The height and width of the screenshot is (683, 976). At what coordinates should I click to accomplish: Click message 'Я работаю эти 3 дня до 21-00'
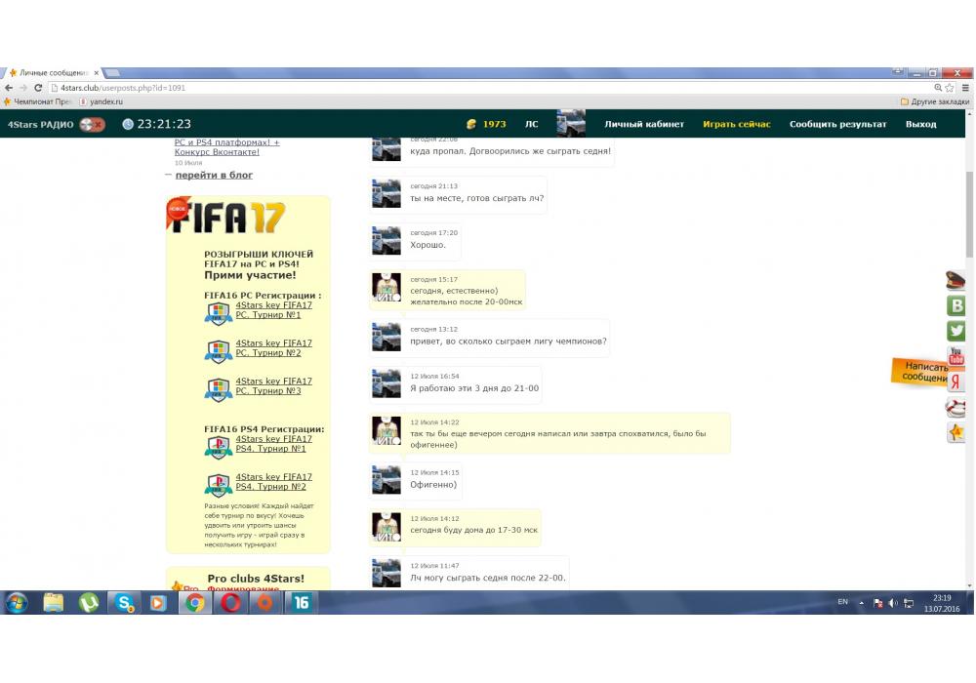(x=474, y=388)
